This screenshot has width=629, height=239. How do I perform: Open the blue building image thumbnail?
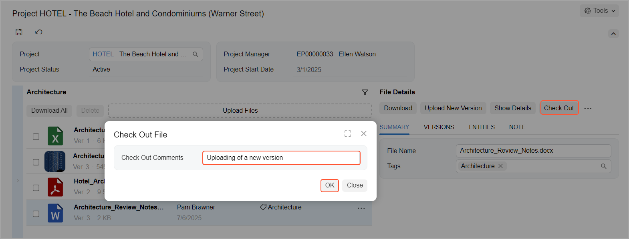55,161
